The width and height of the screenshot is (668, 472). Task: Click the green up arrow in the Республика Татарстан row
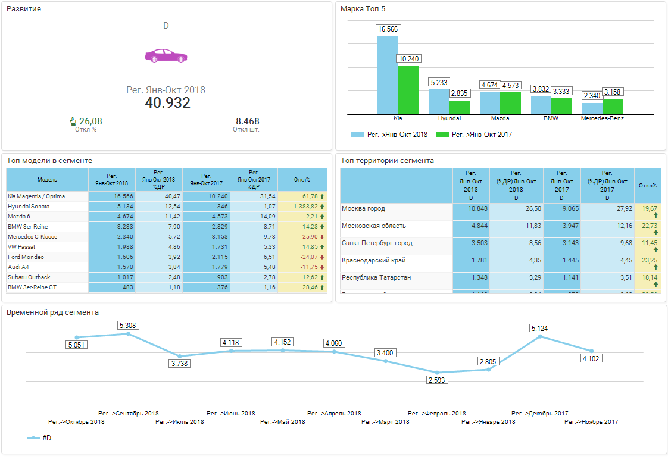coord(655,284)
